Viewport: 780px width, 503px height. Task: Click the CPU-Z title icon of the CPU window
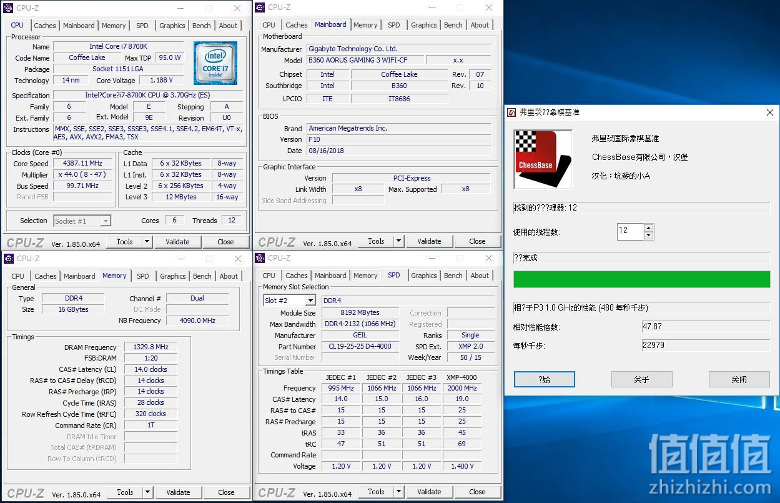9,8
